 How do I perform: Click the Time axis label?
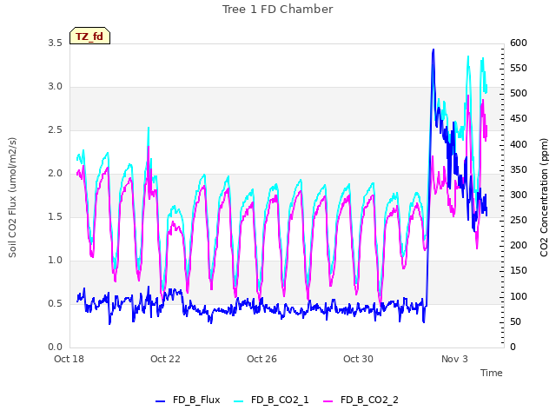[492, 373]
